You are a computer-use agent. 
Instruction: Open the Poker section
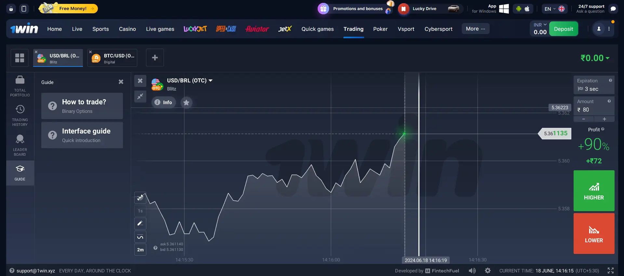point(380,29)
